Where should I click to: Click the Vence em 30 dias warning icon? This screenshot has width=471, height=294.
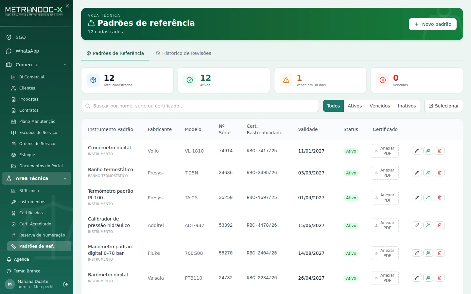pos(286,80)
